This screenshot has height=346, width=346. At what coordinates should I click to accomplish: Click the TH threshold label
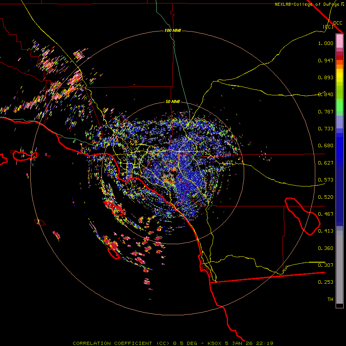pos(330,299)
